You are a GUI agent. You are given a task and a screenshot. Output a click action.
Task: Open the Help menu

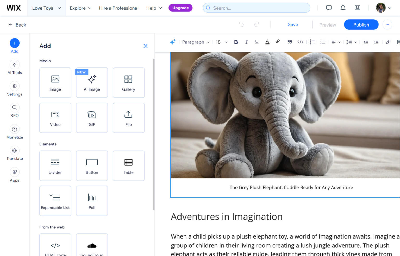pyautogui.click(x=154, y=8)
